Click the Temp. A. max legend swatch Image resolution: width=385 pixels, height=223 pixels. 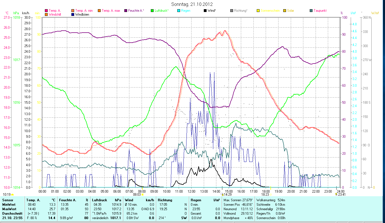[99, 11]
